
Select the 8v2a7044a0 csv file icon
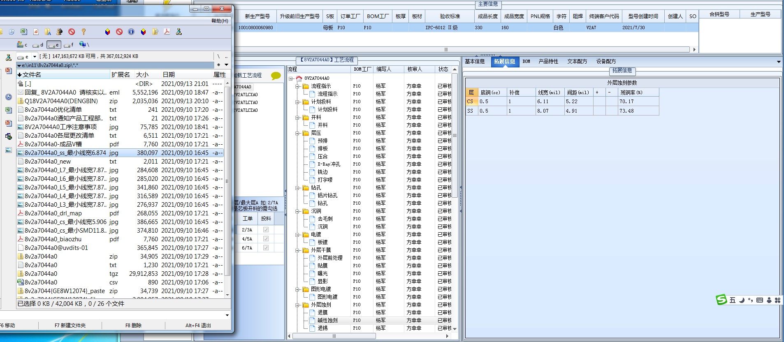[x=20, y=282]
